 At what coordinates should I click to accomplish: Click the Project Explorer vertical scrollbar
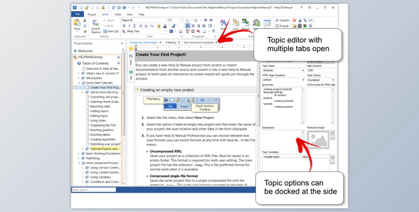pos(123,118)
